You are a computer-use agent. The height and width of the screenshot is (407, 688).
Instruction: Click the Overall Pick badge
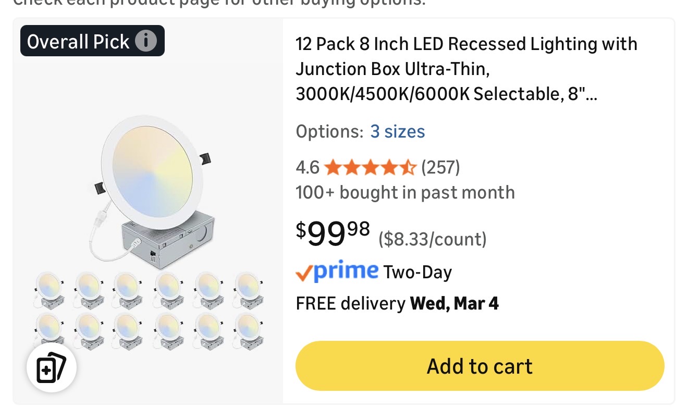tap(78, 41)
